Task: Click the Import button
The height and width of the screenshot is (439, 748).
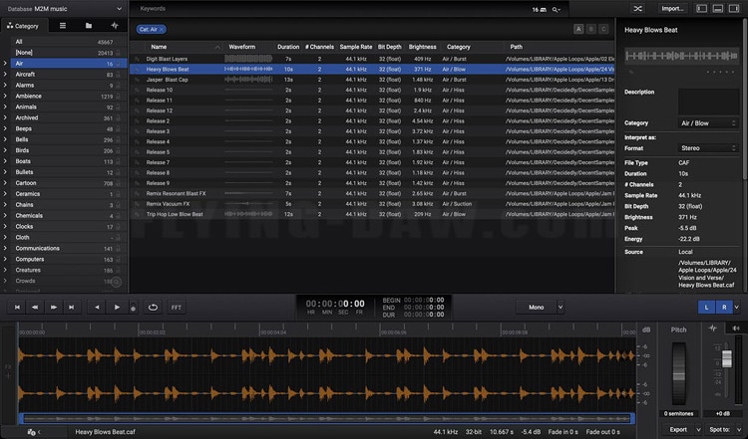Action: (x=673, y=8)
